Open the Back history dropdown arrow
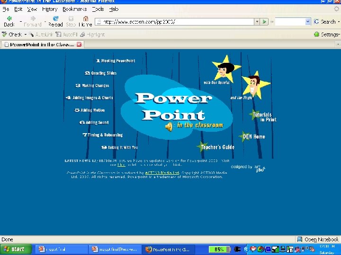Image resolution: width=341 pixels, height=255 pixels. [21, 21]
